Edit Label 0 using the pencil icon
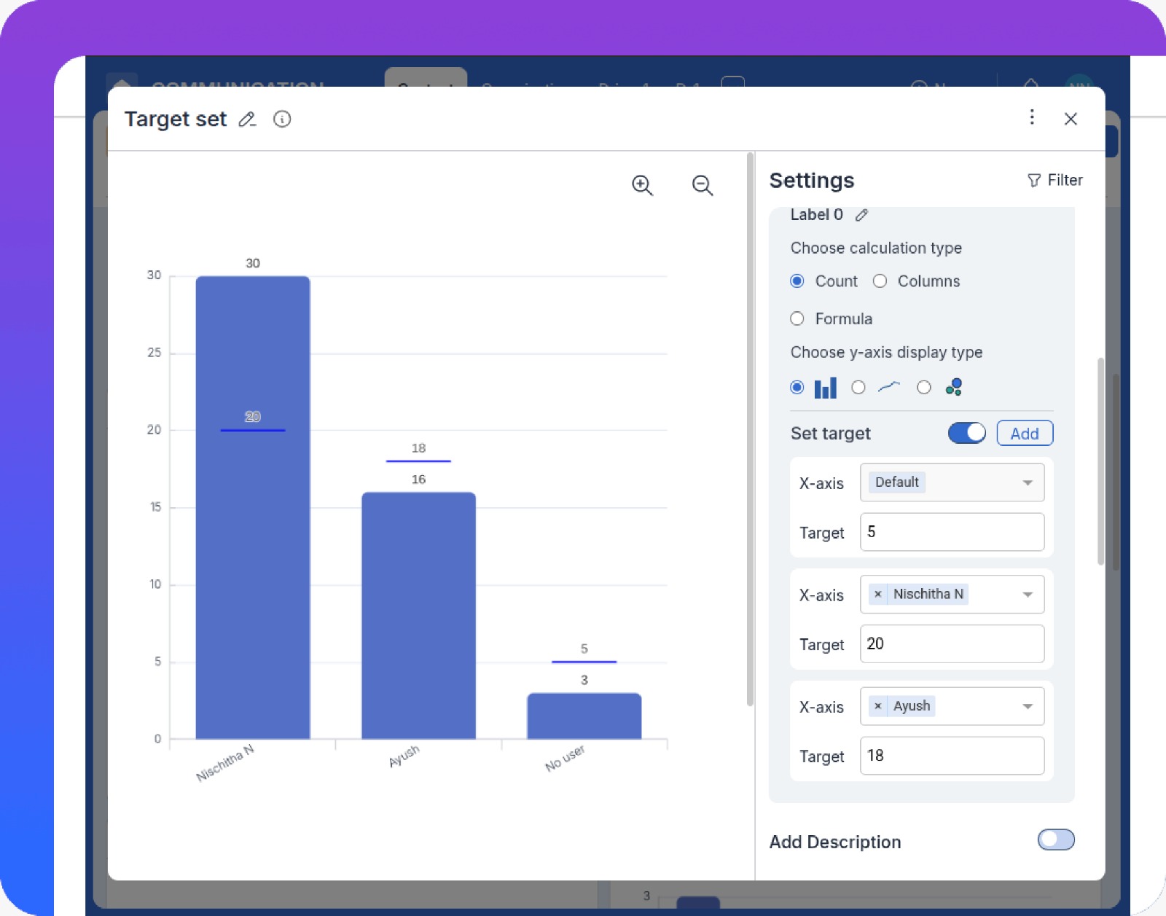This screenshot has height=916, width=1166. pyautogui.click(x=862, y=215)
